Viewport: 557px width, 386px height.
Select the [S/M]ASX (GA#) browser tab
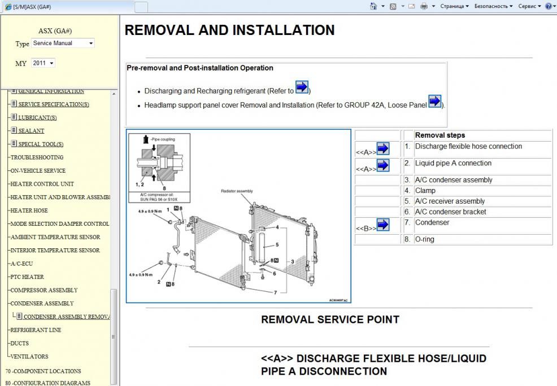click(67, 7)
